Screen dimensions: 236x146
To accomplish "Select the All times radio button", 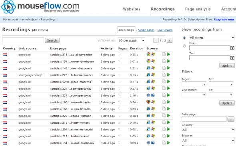I will 184,38.
